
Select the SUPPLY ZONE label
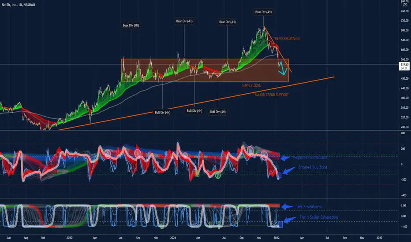pos(251,85)
